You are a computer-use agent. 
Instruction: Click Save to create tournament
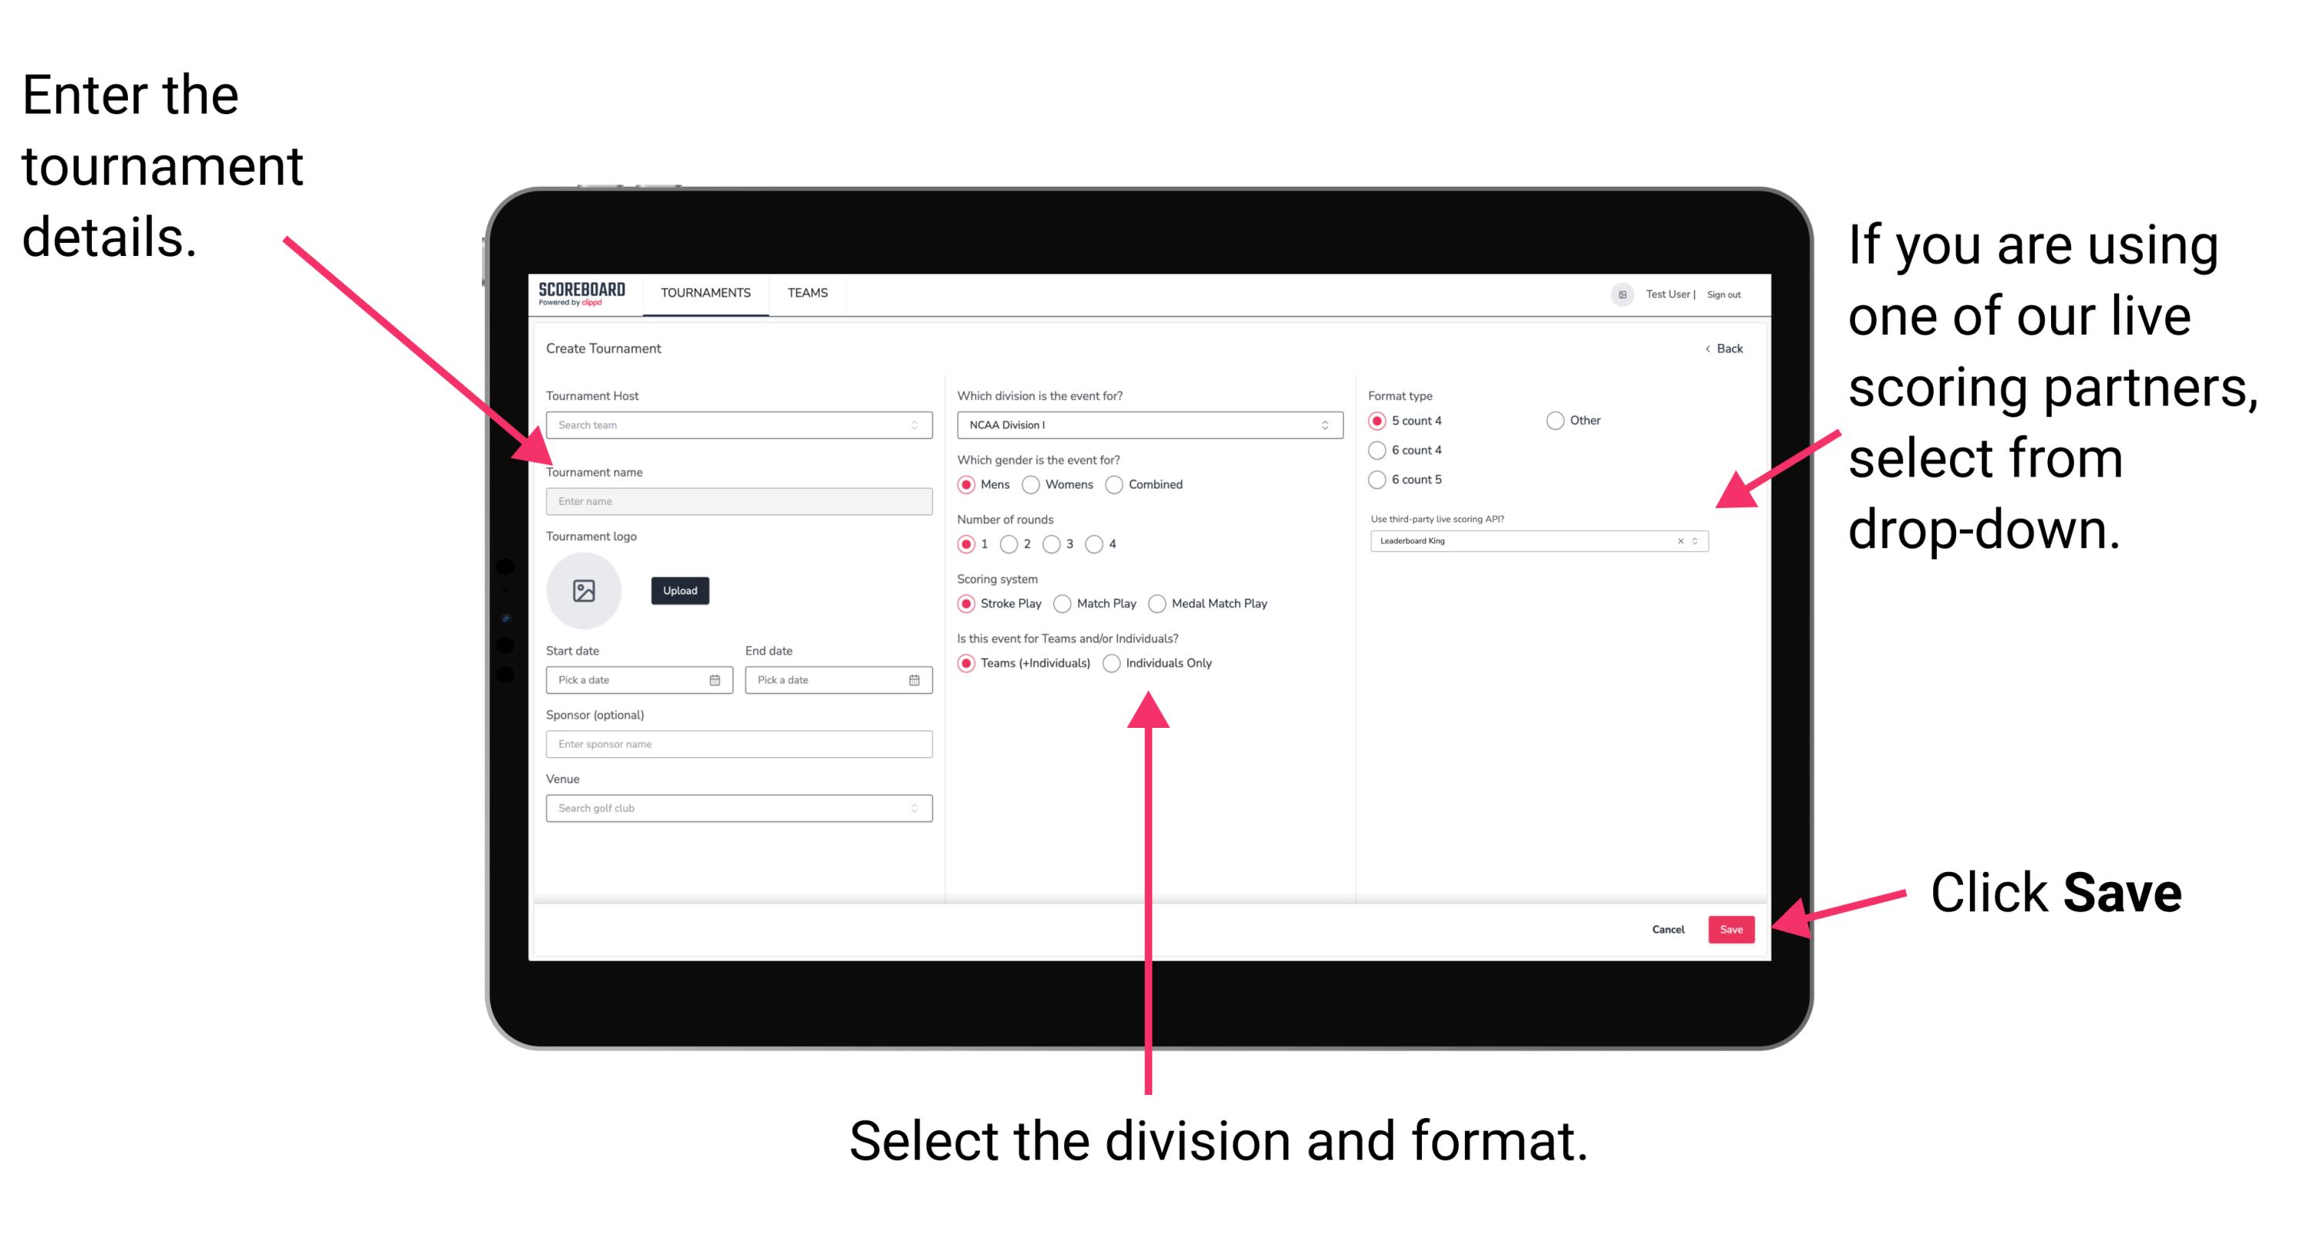[1734, 927]
